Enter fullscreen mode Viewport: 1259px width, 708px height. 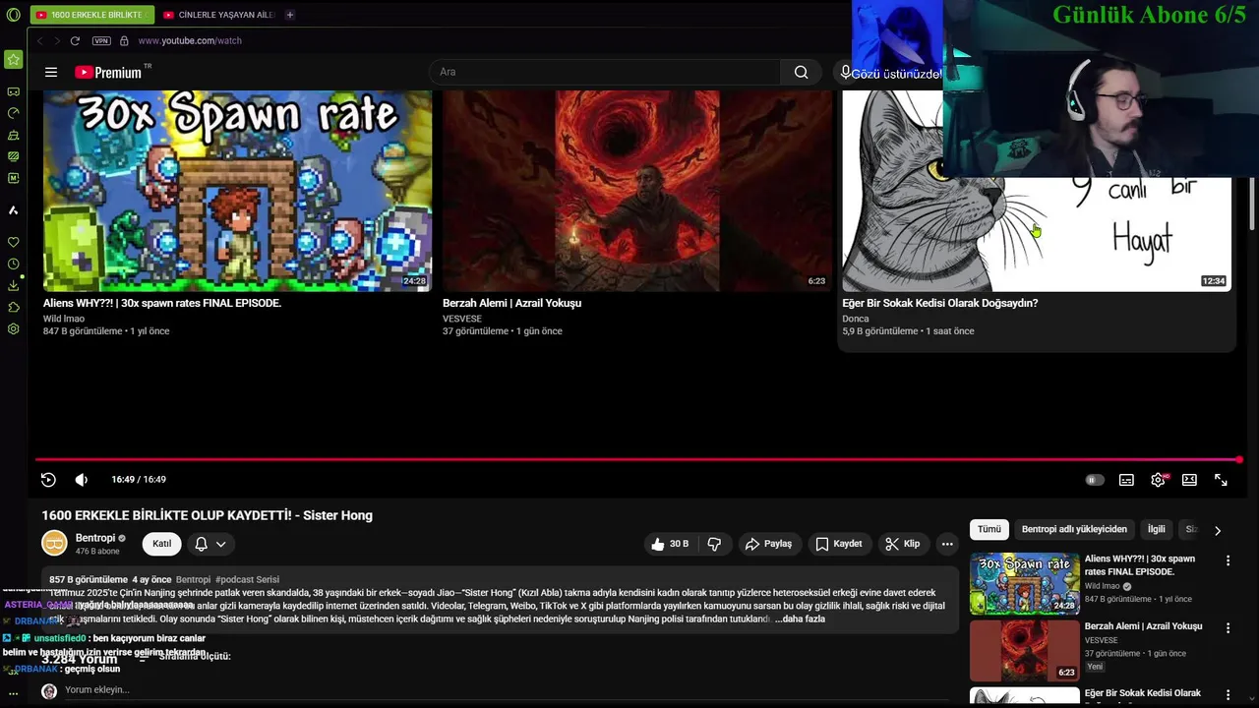click(x=1221, y=480)
